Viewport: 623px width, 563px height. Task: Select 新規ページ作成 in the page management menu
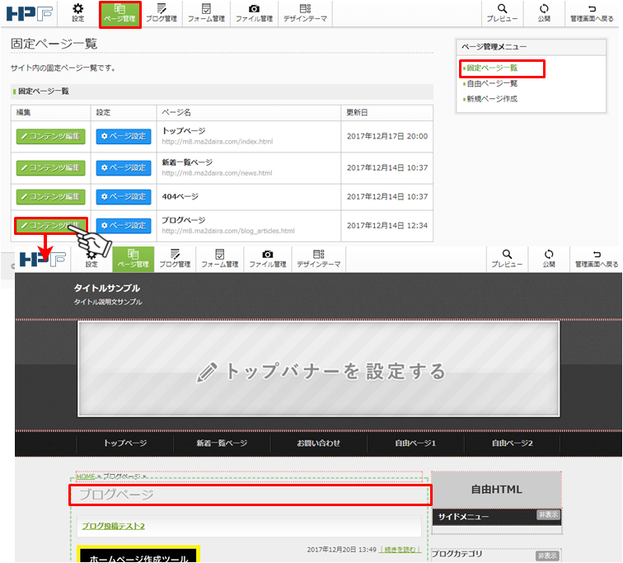coord(492,99)
